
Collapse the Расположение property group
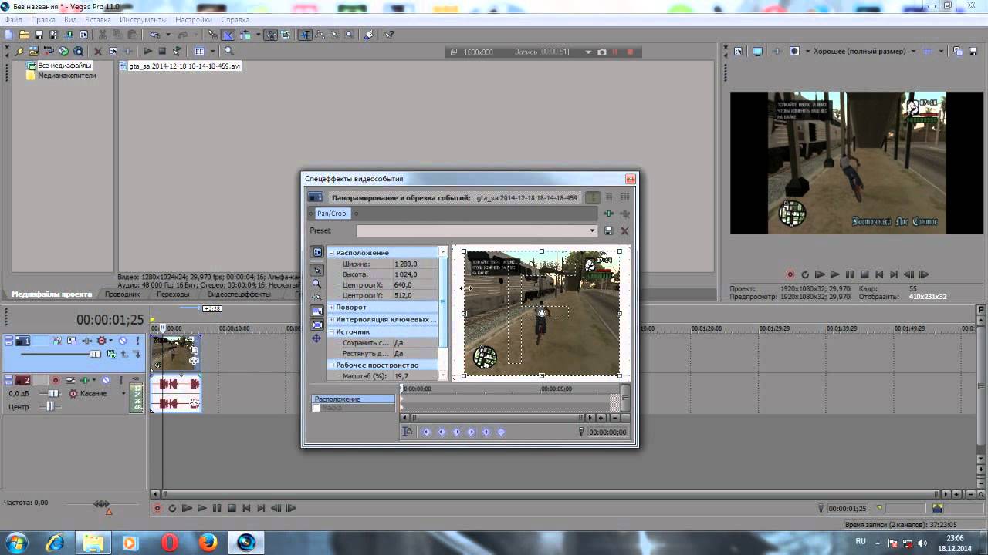[331, 253]
